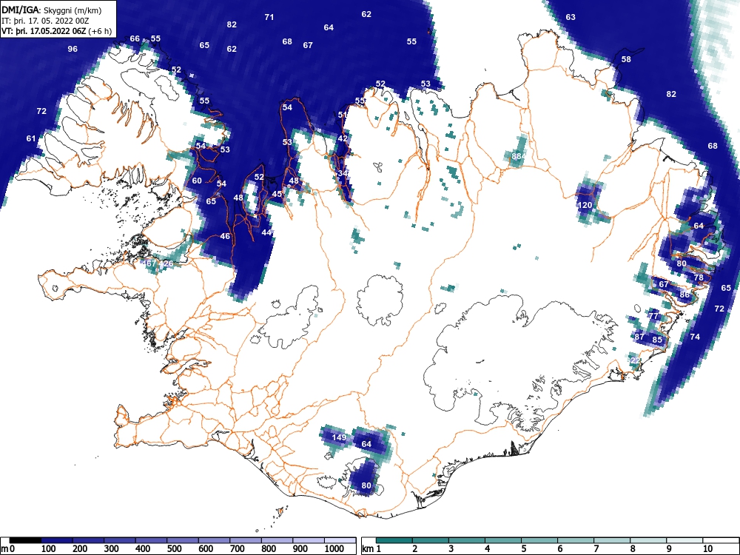Click the '1000' metre legend label
740x555 pixels.
tap(334, 549)
